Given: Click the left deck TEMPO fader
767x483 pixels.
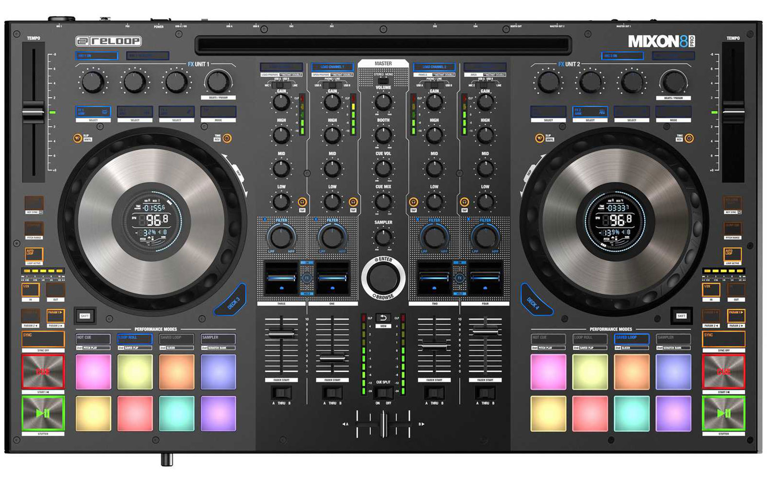Looking at the screenshot, I should click(x=33, y=111).
